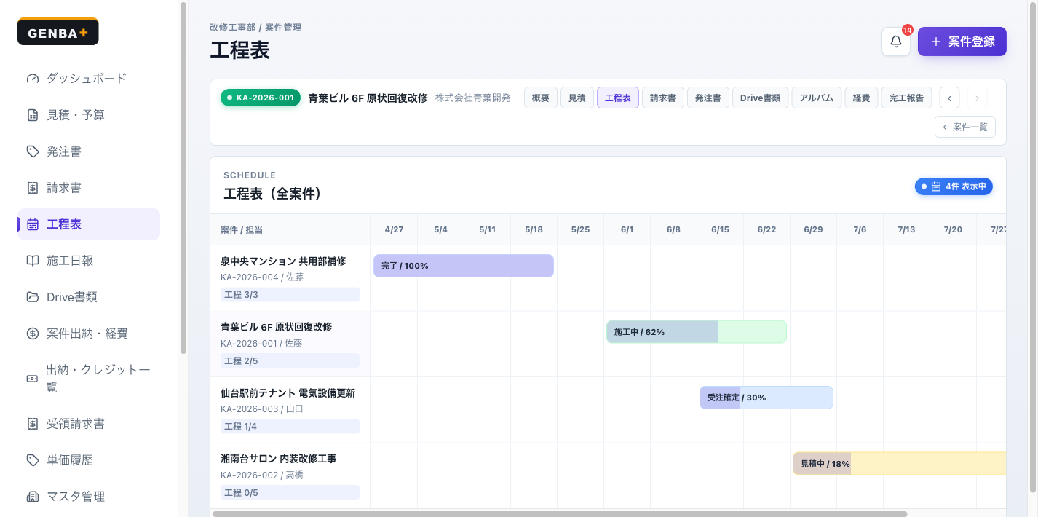The width and height of the screenshot is (1038, 517).
Task: Switch to the 経費 tab
Action: [x=861, y=98]
